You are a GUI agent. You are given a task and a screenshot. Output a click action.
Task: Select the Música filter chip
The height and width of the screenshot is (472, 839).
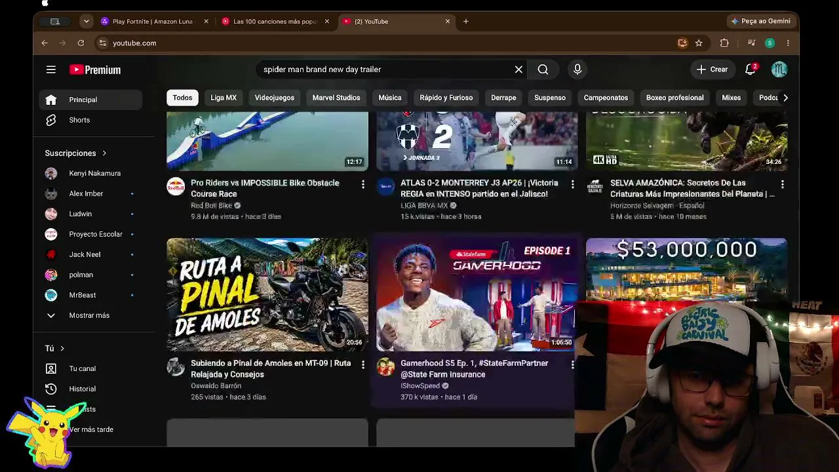(390, 98)
